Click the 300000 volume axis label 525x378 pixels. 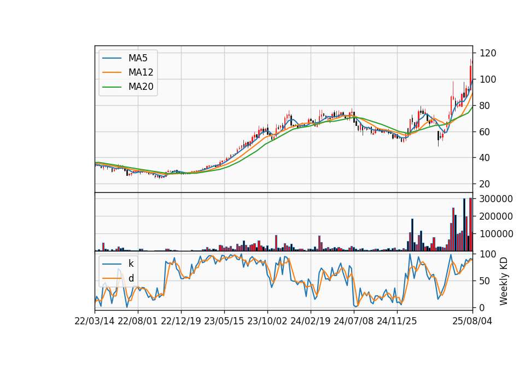(496, 199)
